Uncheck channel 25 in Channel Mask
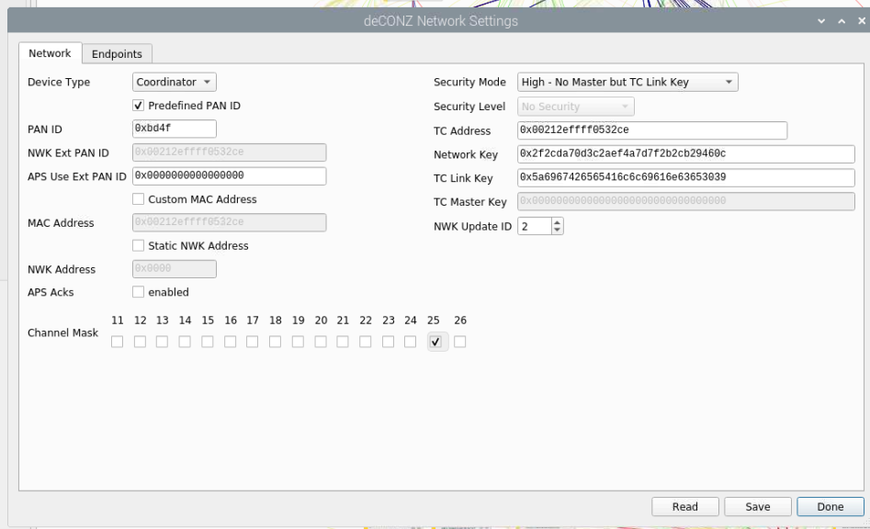Viewport: 870px width, 529px height. point(436,343)
